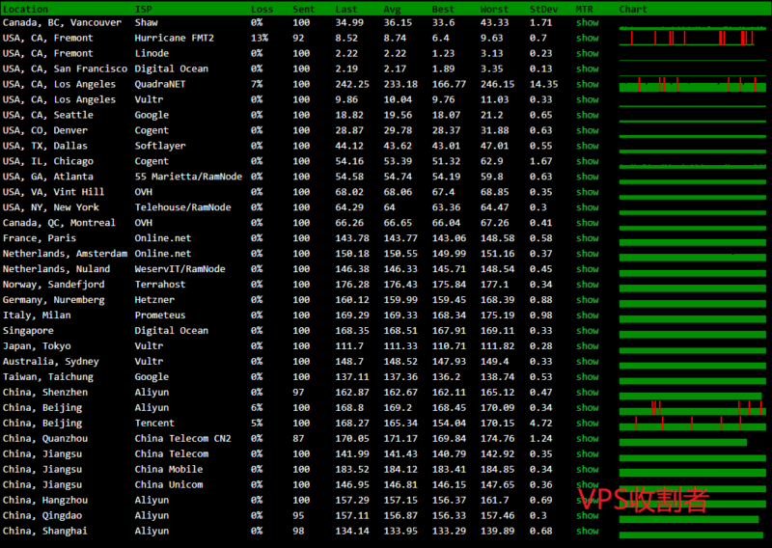Image resolution: width=772 pixels, height=548 pixels.
Task: Click show link for Shanghai Aliyun row
Action: click(x=587, y=531)
